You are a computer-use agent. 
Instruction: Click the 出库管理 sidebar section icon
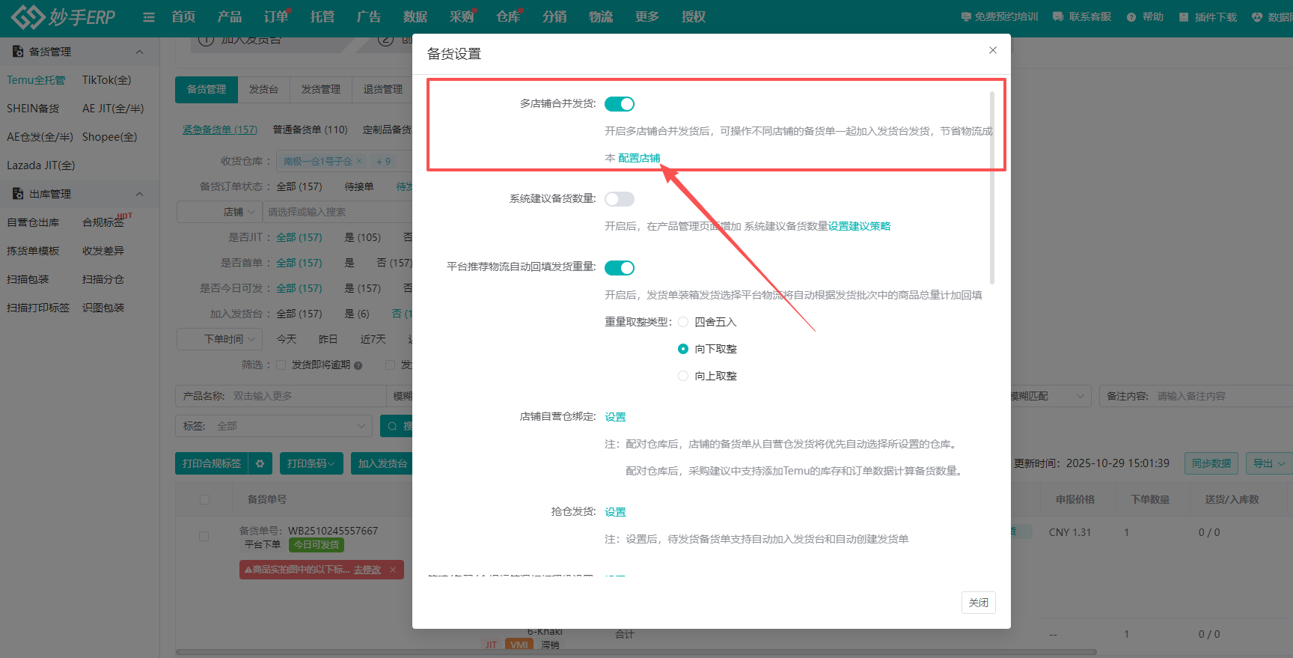(18, 194)
